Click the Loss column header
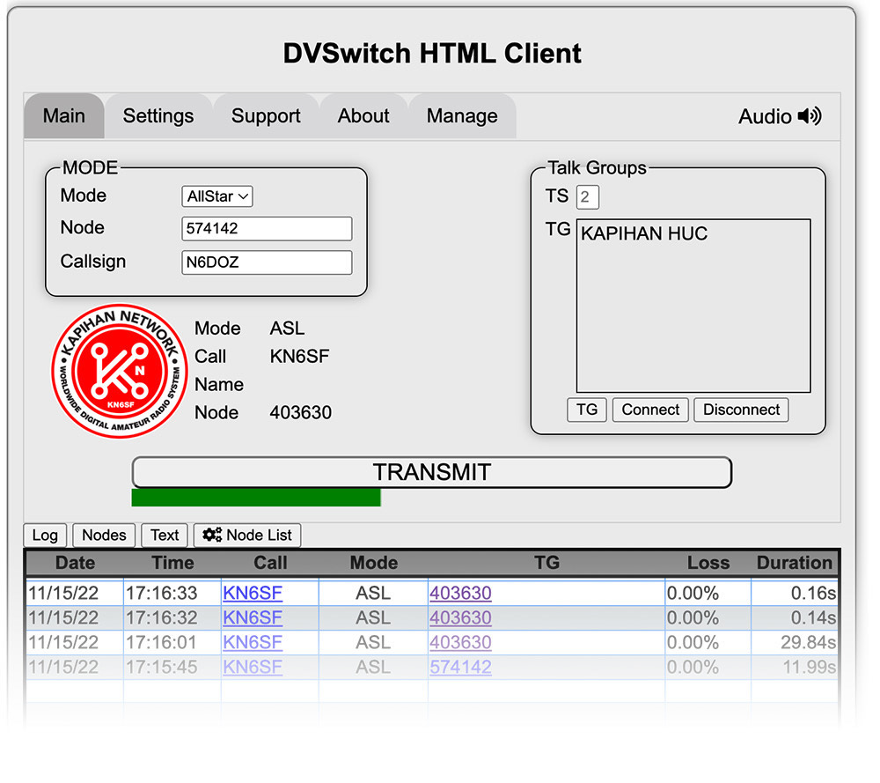 point(708,563)
